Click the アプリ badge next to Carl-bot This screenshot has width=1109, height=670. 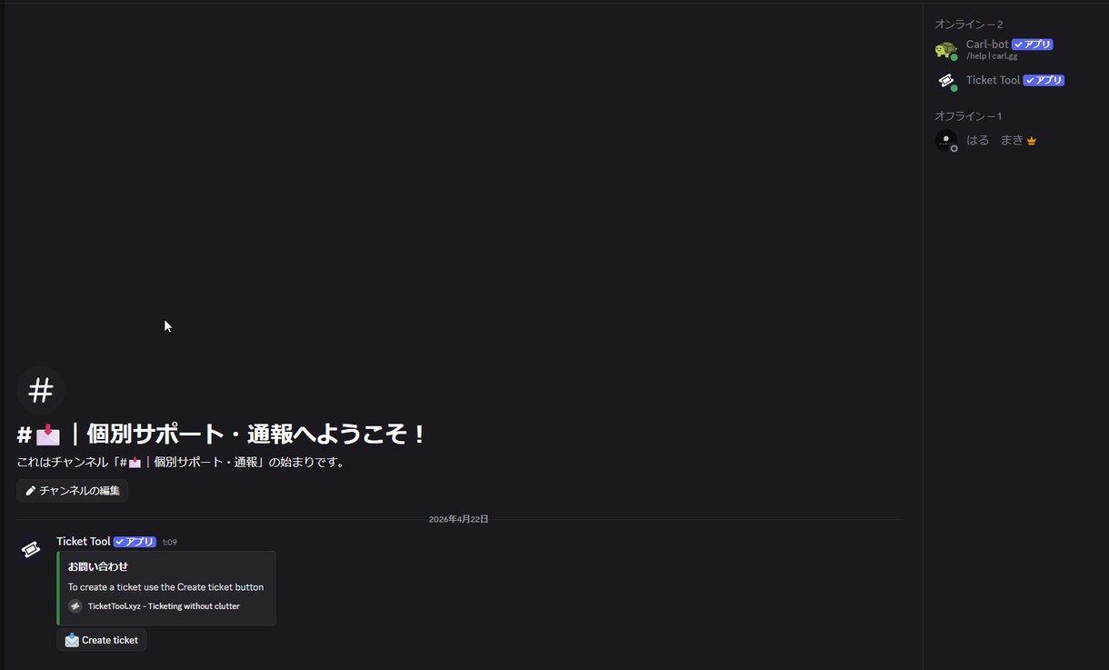coord(1032,45)
